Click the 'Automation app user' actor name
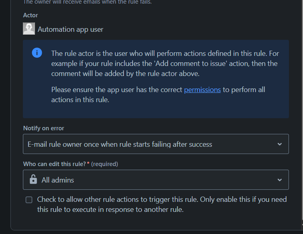 pos(70,29)
